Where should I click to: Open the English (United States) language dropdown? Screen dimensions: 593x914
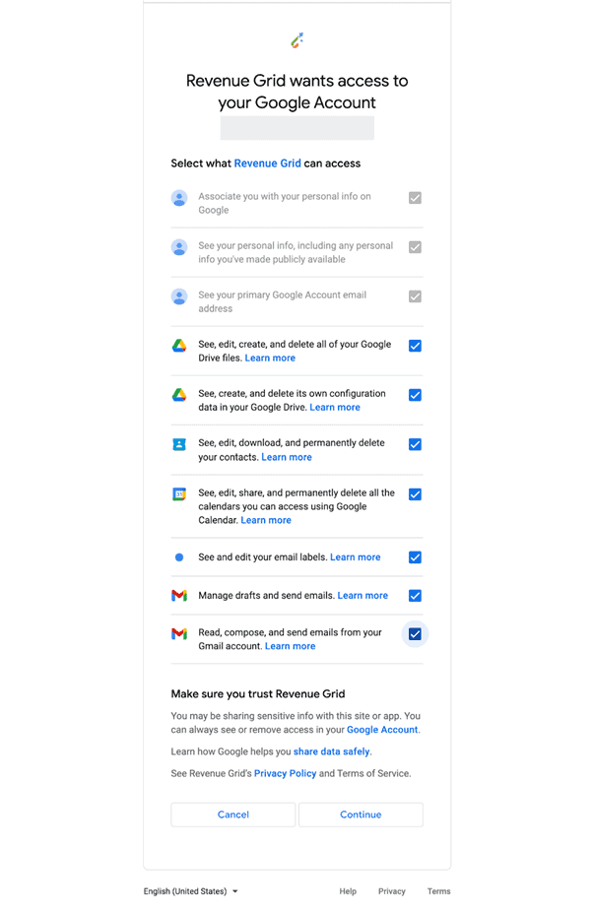click(x=191, y=891)
